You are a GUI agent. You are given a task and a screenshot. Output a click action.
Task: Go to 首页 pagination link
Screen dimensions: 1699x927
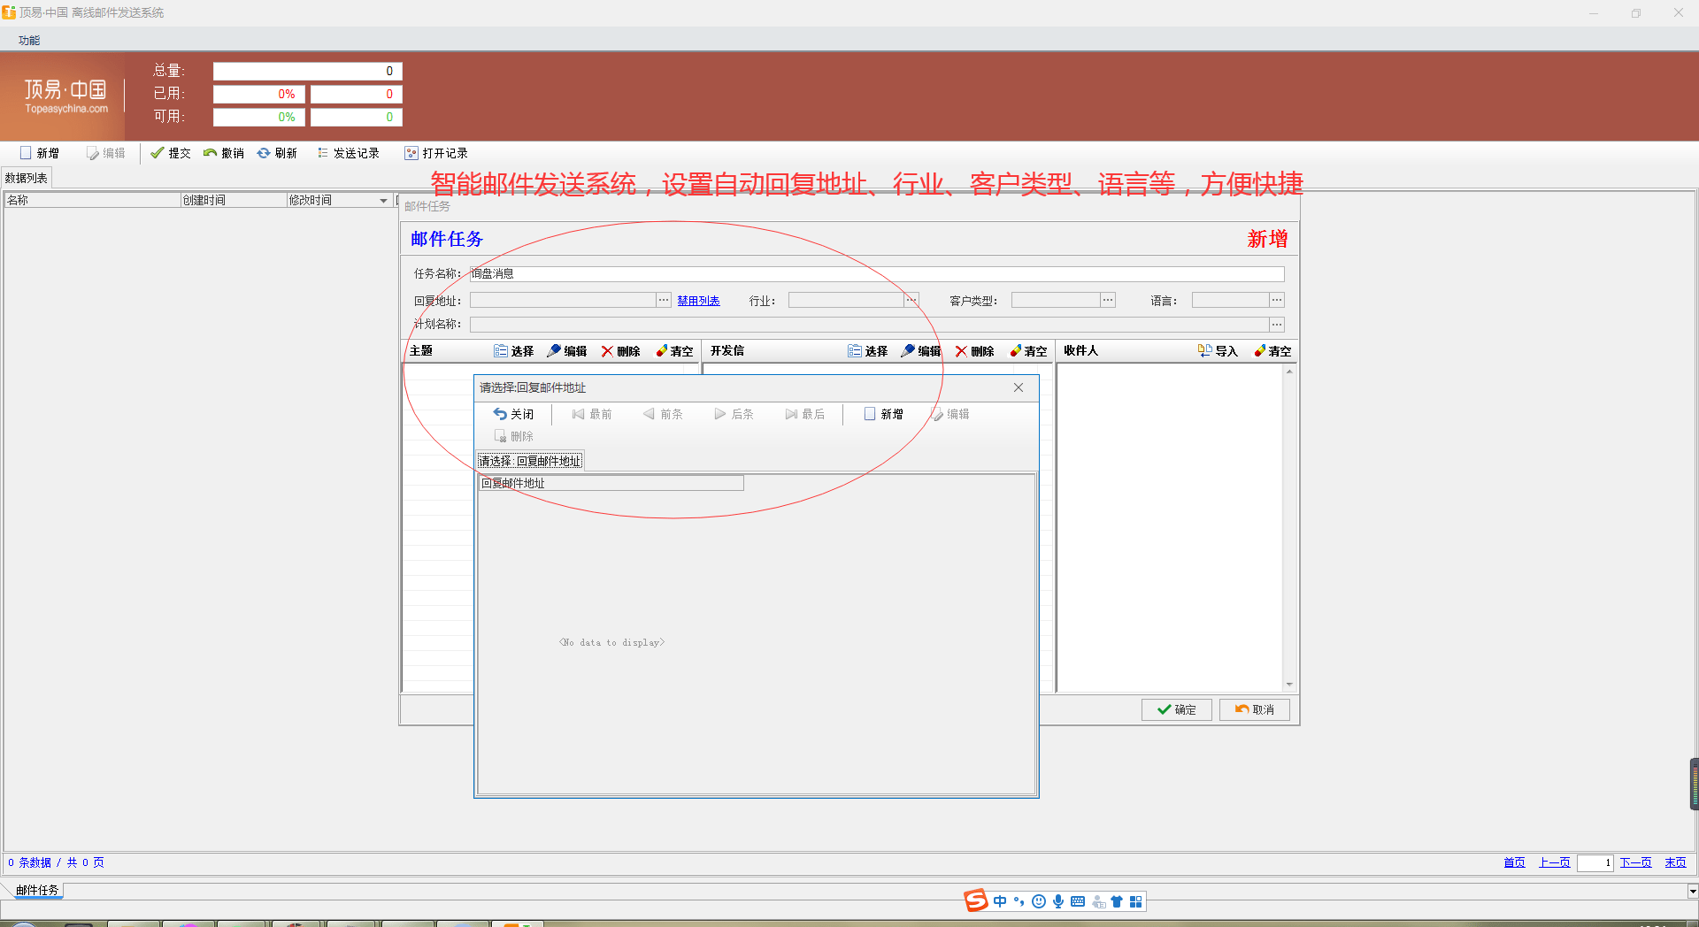point(1514,862)
